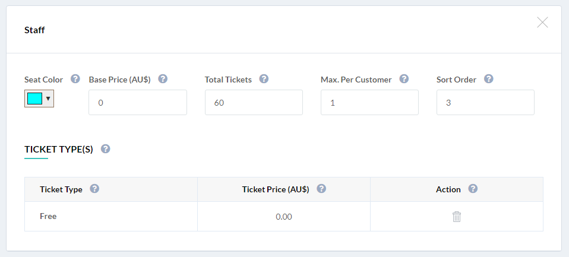Click the Action column help icon
The height and width of the screenshot is (257, 569).
point(473,189)
